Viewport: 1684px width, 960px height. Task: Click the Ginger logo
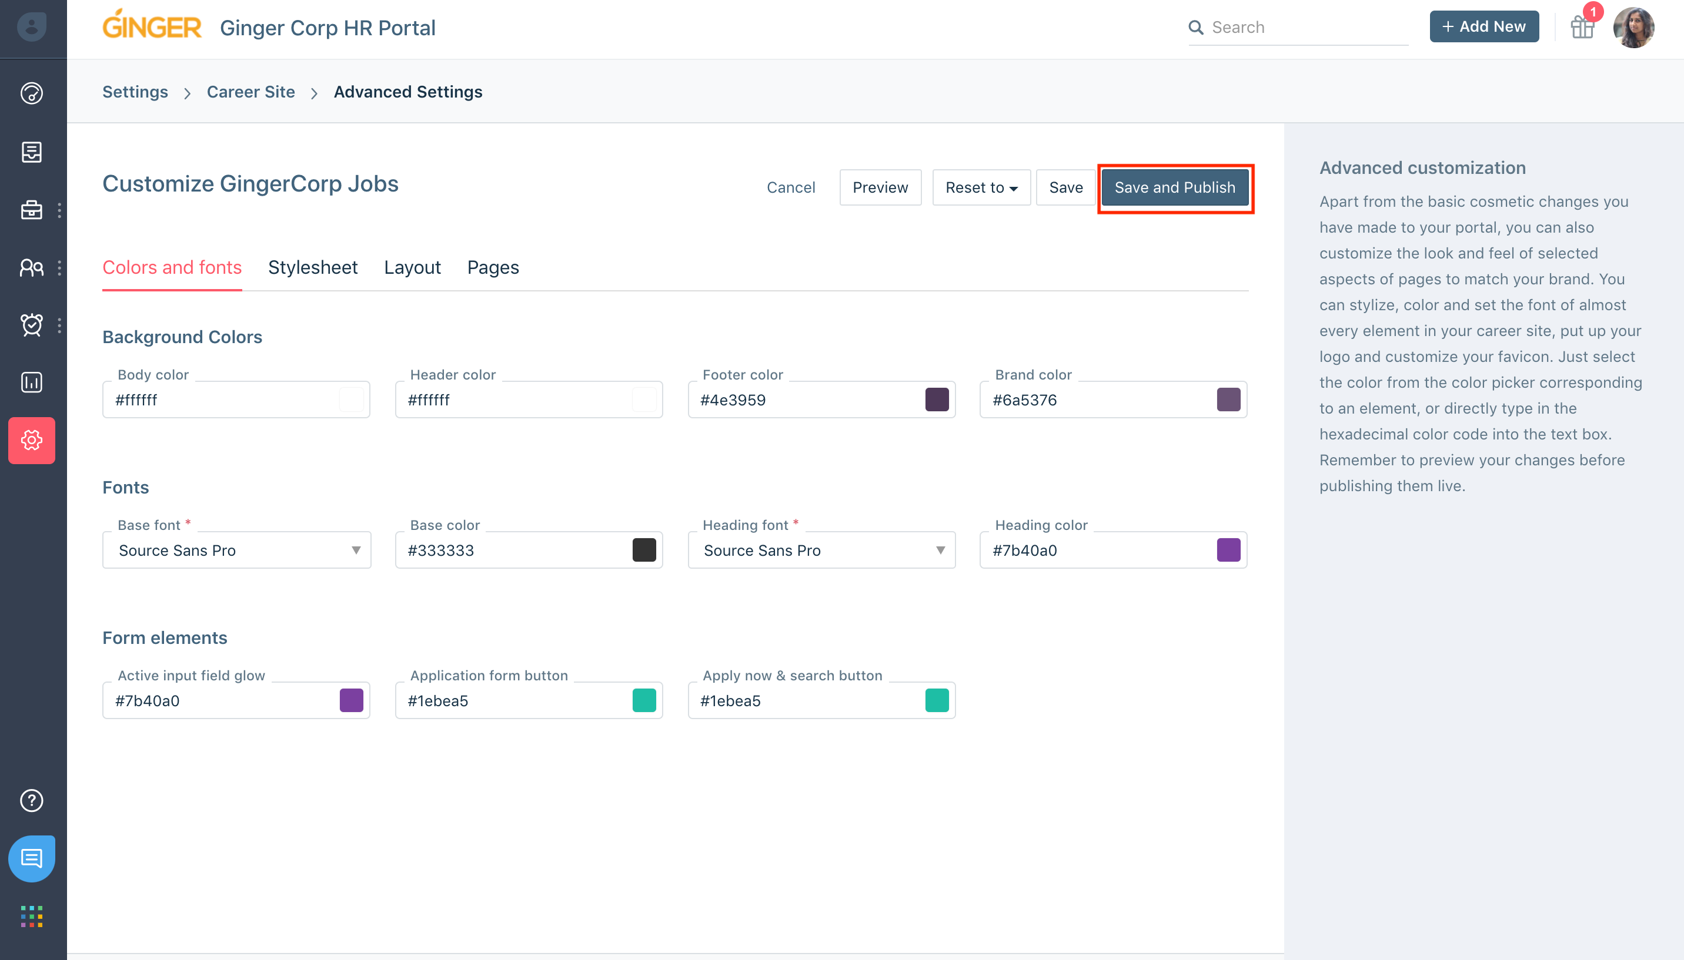[152, 25]
